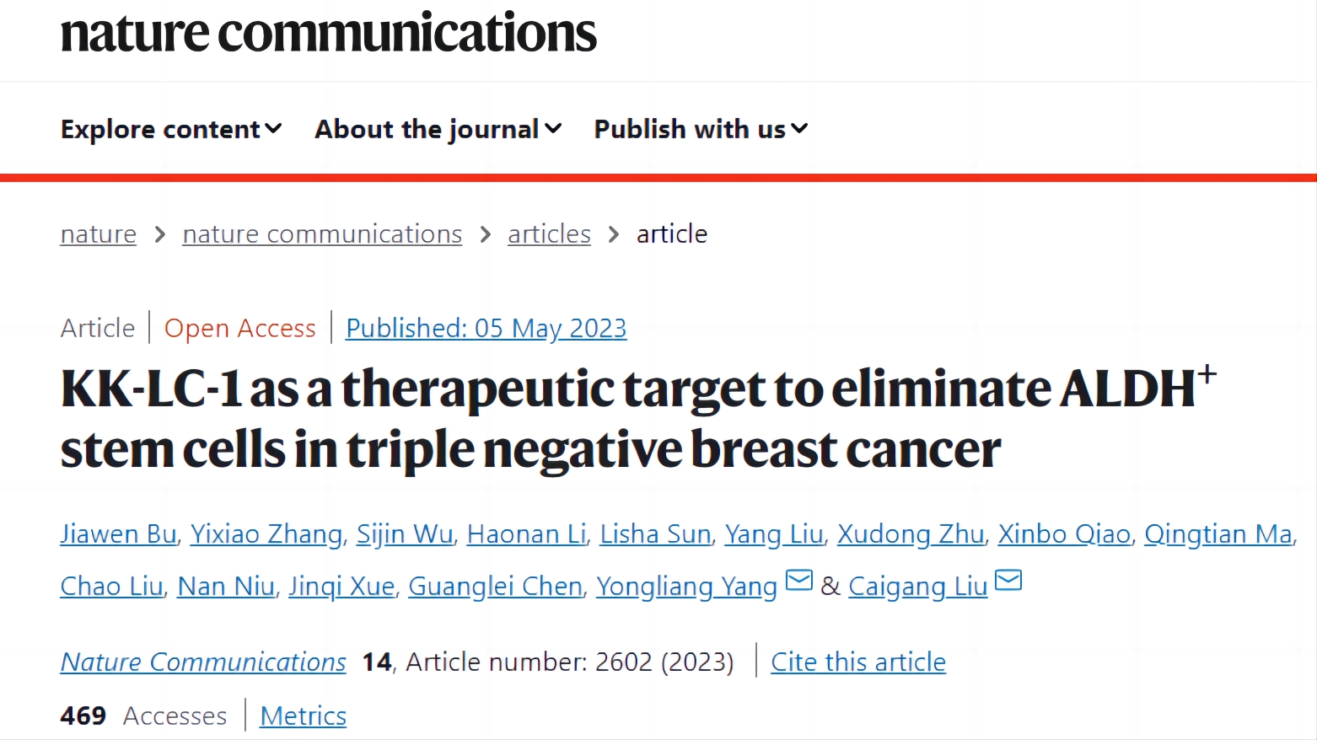The image size is (1317, 740).
Task: Open the nature communications breadcrumb link
Action: (x=322, y=233)
